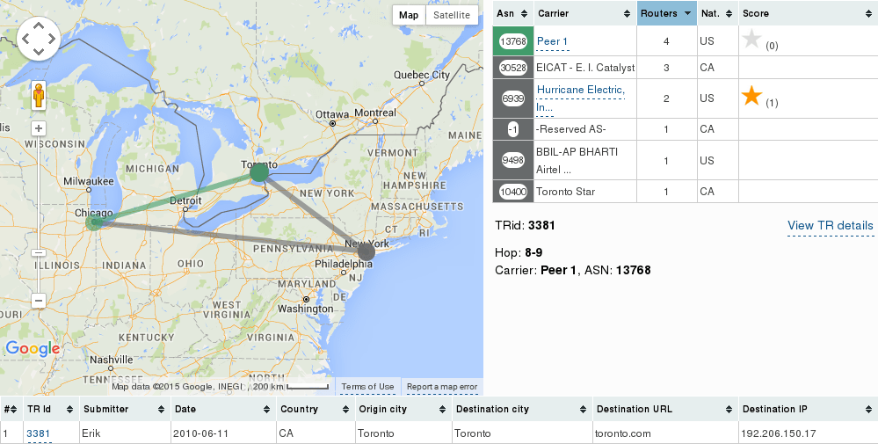Sort traceroute table by Destination city
The width and height of the screenshot is (878, 444).
tap(522, 410)
